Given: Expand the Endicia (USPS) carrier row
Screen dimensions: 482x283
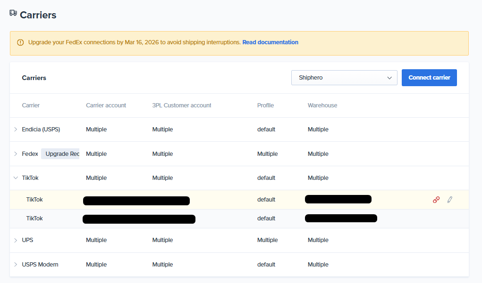Looking at the screenshot, I should tap(16, 129).
